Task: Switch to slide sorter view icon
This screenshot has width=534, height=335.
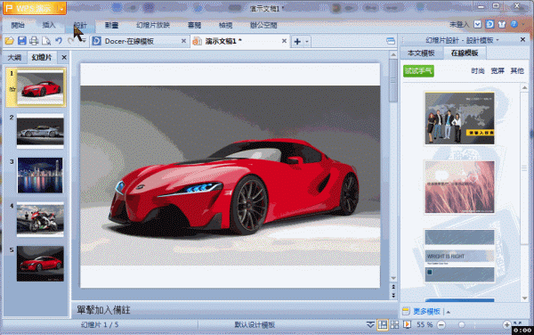Action: (394, 324)
